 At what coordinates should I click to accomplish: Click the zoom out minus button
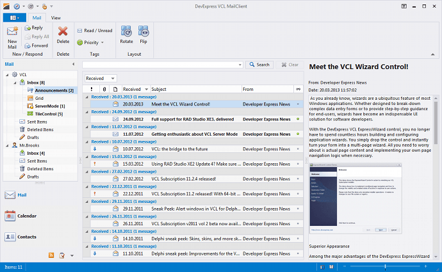click(x=345, y=266)
